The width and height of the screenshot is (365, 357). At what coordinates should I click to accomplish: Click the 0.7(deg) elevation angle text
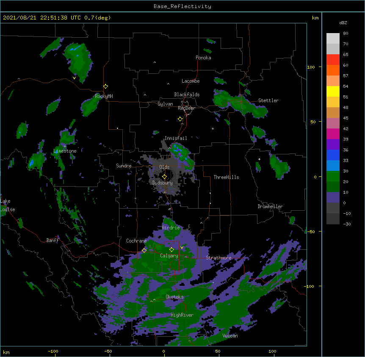click(97, 18)
